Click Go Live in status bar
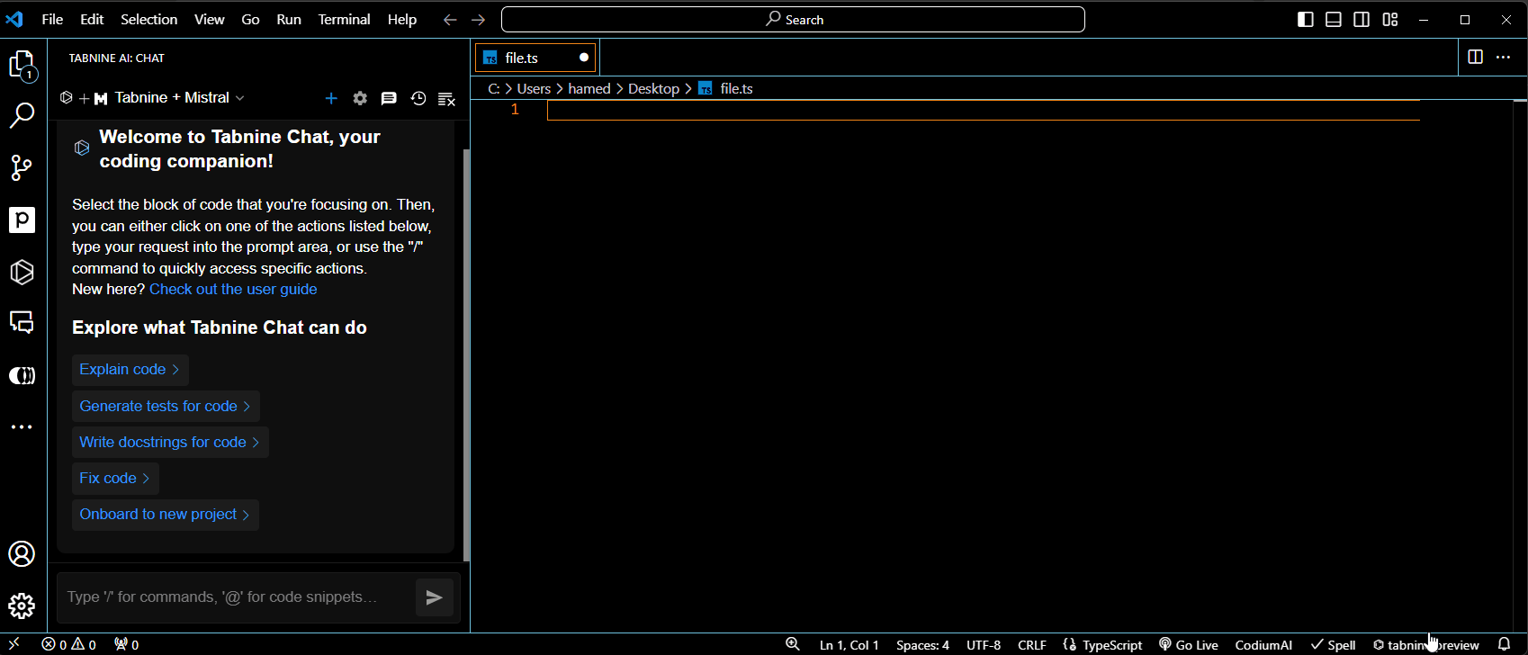 pyautogui.click(x=1189, y=644)
